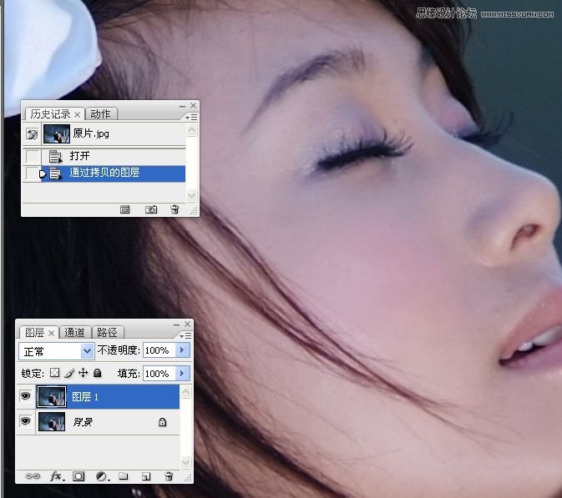Select the 原片.jpg snapshot thumbnail
The height and width of the screenshot is (498, 562).
(x=57, y=133)
